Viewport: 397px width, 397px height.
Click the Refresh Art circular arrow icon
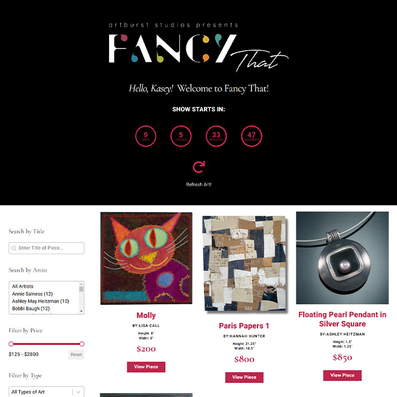coord(198,167)
